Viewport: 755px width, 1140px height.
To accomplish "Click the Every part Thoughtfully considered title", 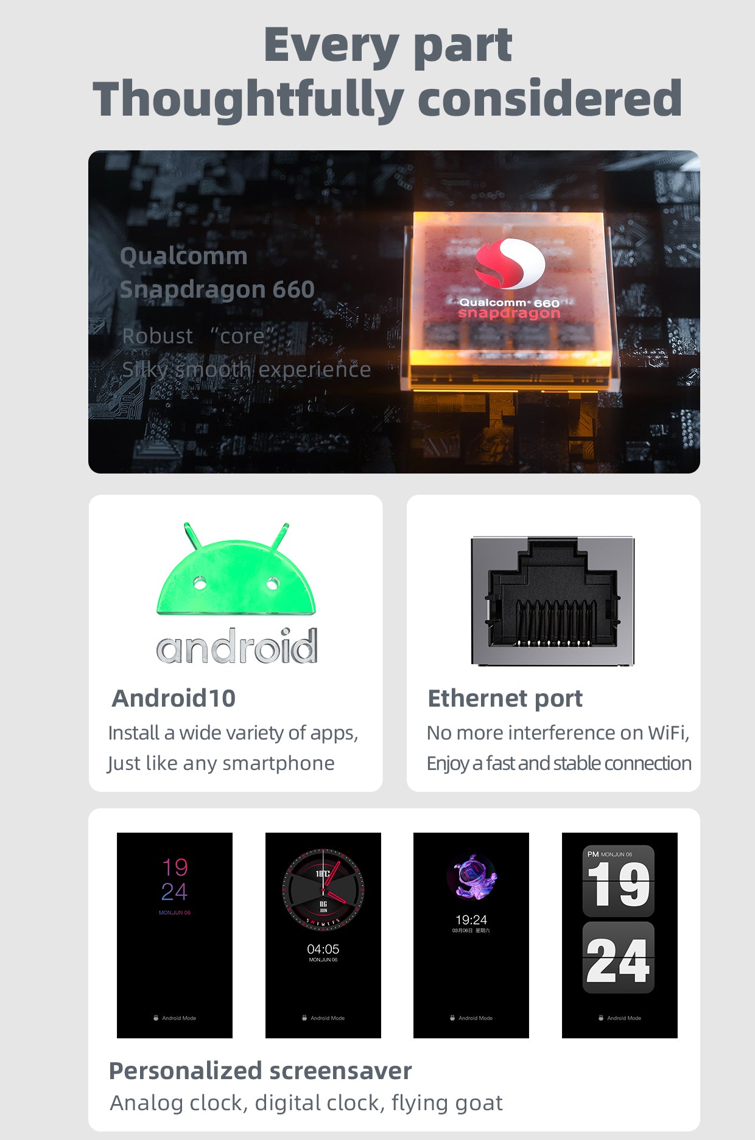I will click(388, 72).
